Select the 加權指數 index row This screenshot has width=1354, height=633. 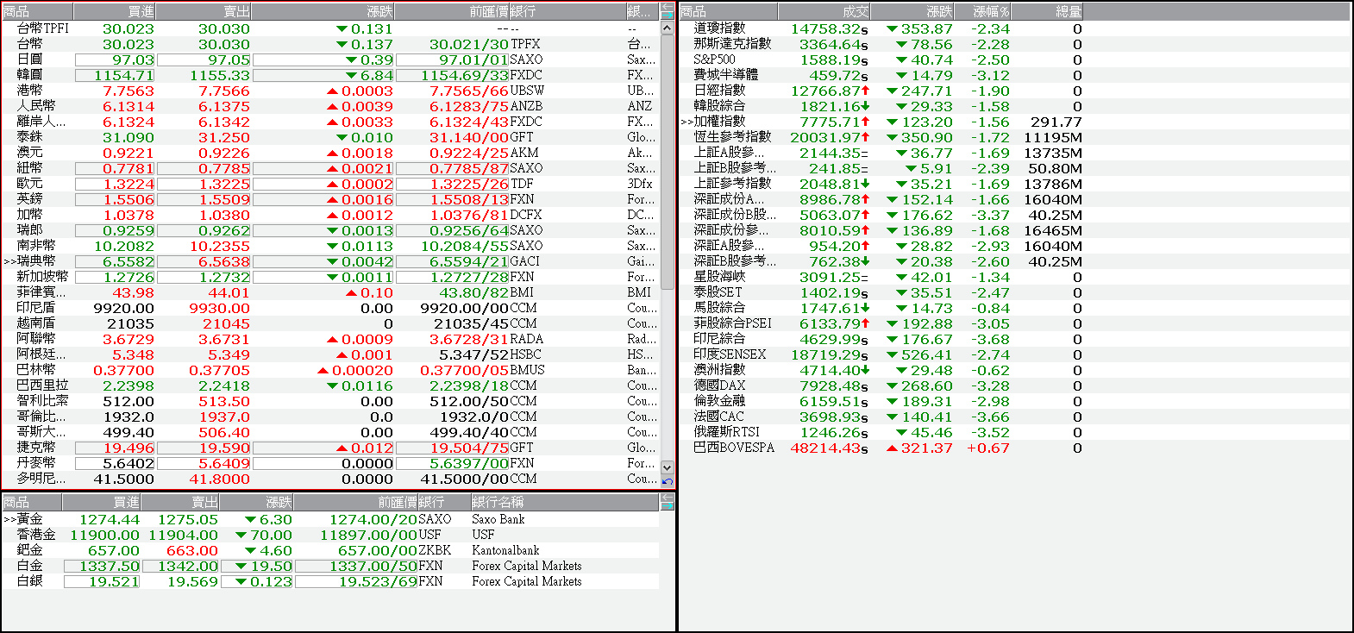click(x=1015, y=122)
